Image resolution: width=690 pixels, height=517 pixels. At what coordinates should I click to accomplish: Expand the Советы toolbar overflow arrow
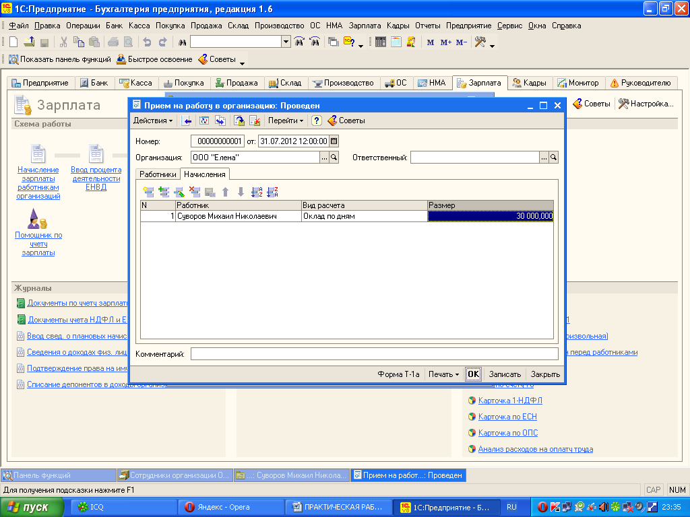(242, 64)
